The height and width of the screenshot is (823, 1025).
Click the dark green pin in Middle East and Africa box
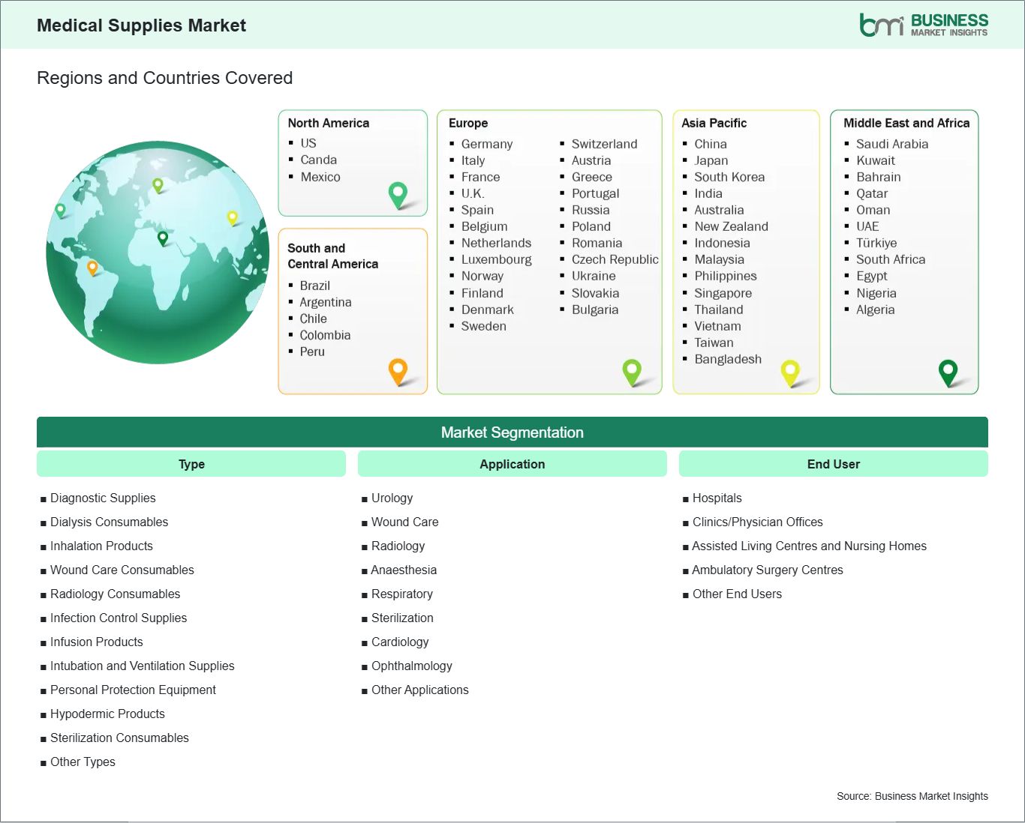948,371
